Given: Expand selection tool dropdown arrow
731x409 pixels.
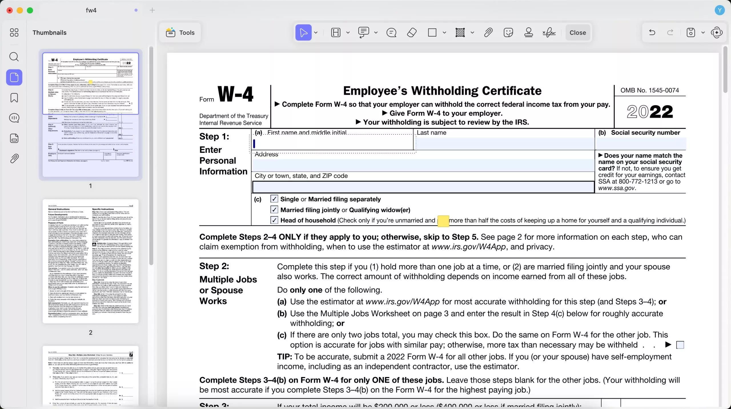Looking at the screenshot, I should tap(316, 33).
